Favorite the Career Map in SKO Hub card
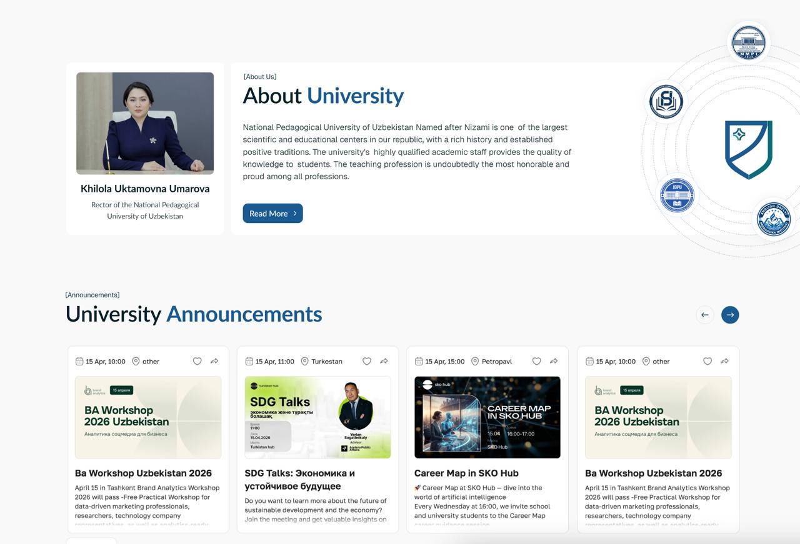The image size is (800, 544). click(x=536, y=361)
